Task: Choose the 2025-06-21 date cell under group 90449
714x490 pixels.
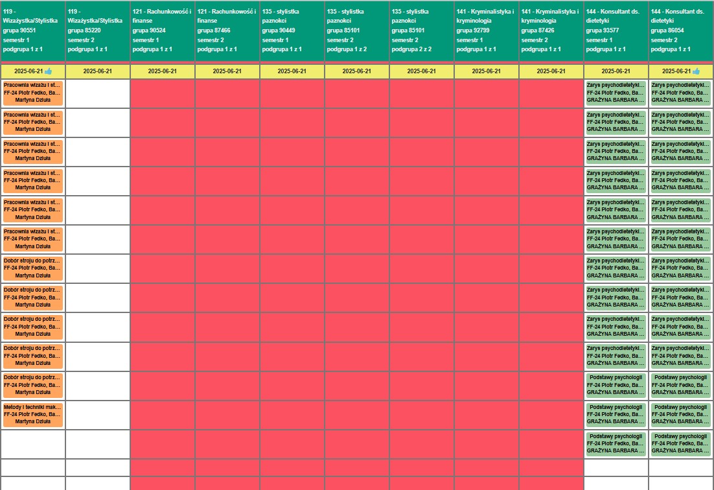Action: pos(292,71)
